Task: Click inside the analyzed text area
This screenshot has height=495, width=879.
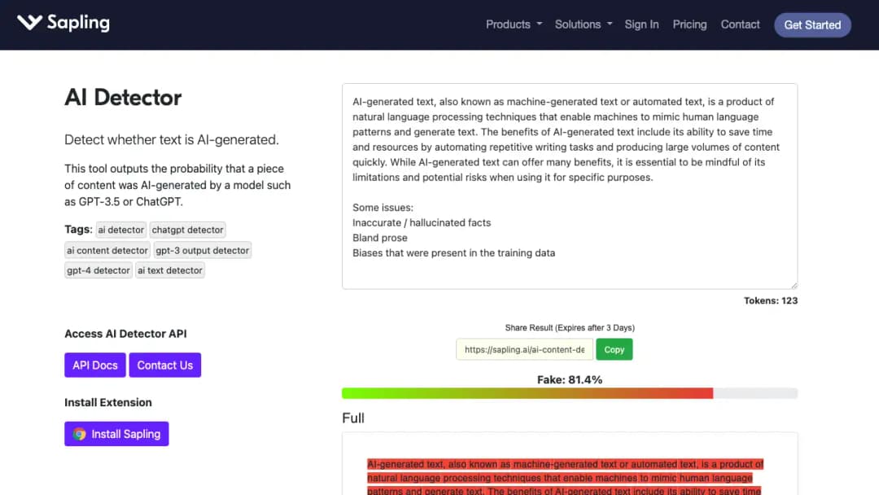Action: [569, 186]
